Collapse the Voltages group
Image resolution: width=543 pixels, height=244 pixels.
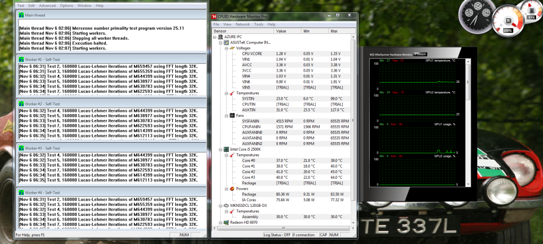[x=226, y=48]
